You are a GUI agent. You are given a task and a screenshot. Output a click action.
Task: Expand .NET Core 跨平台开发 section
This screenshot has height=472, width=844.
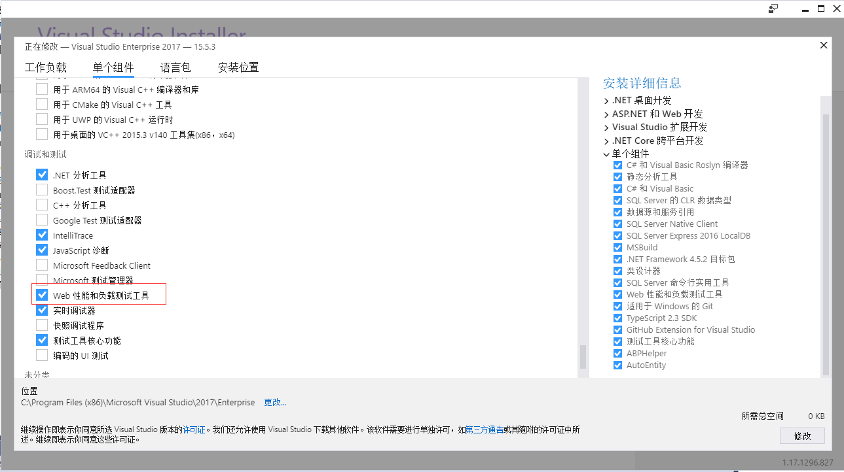[606, 141]
